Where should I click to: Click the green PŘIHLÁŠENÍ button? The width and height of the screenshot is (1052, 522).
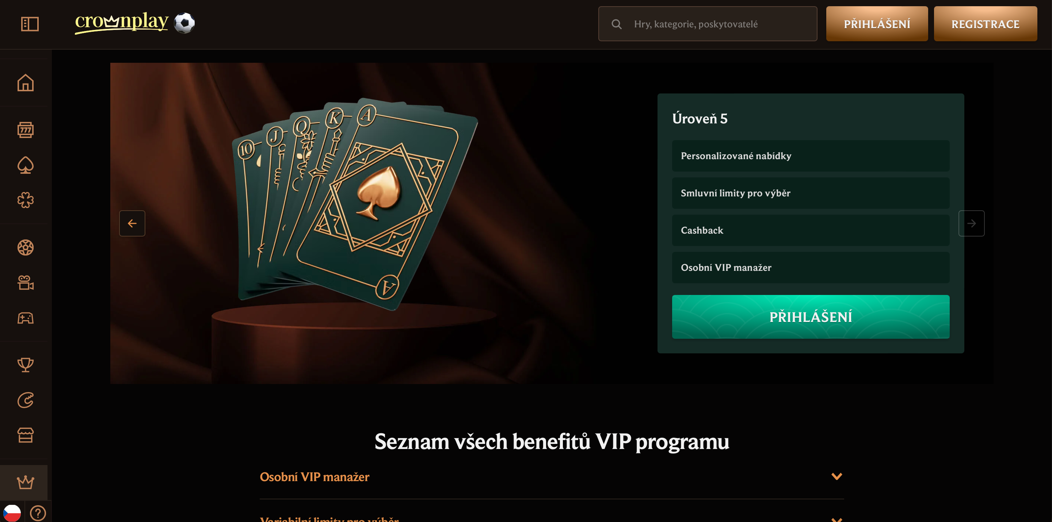(810, 317)
